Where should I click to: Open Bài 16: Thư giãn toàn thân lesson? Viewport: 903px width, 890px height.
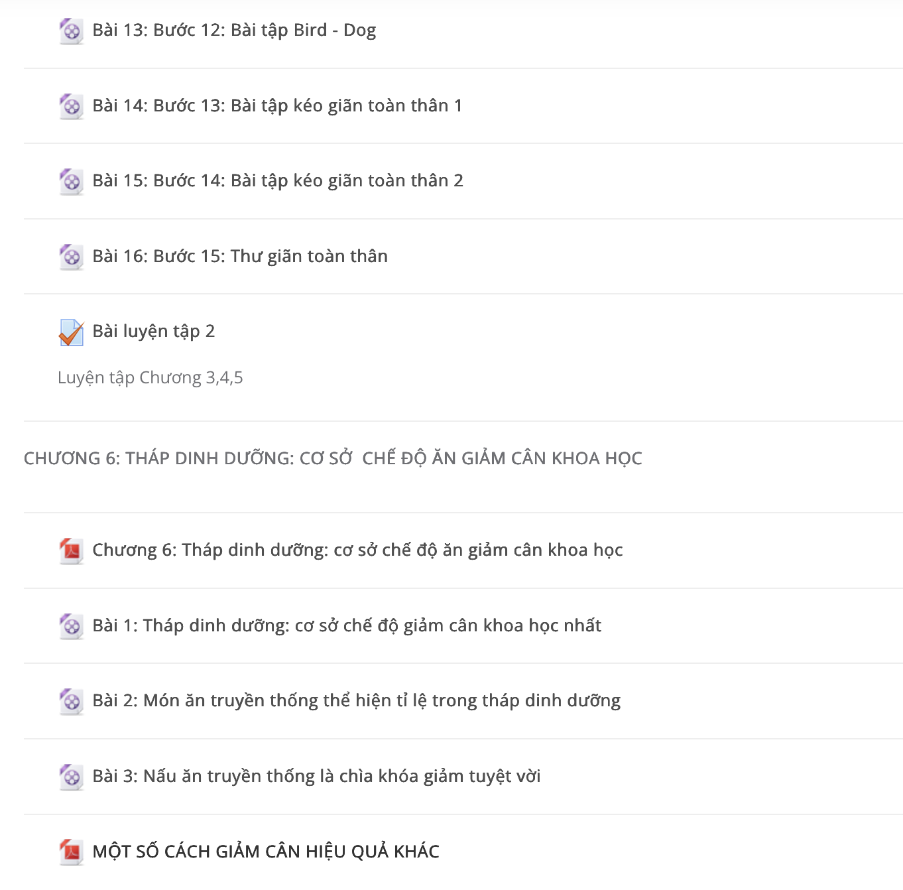point(240,256)
